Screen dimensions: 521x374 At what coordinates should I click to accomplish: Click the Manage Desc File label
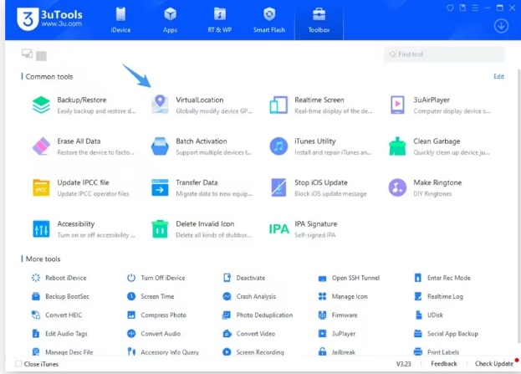tap(69, 352)
